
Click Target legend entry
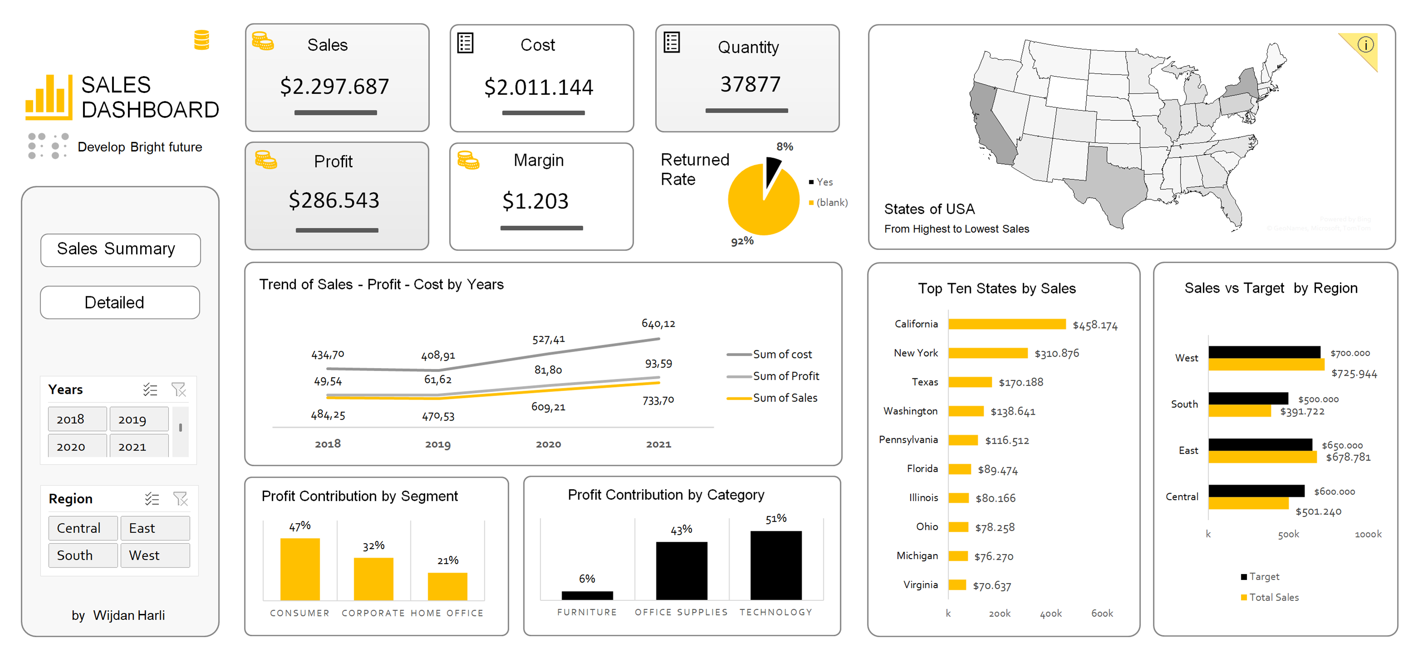point(1260,576)
